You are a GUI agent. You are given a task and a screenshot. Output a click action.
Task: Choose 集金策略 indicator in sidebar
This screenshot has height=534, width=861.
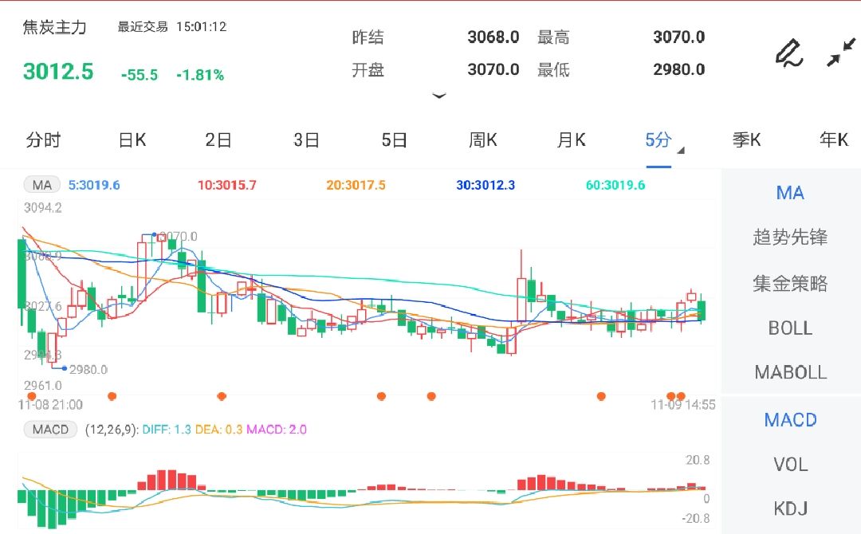pos(790,283)
